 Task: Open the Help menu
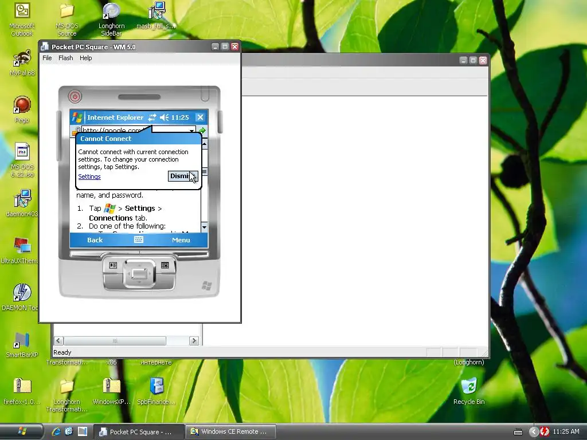pyautogui.click(x=86, y=58)
